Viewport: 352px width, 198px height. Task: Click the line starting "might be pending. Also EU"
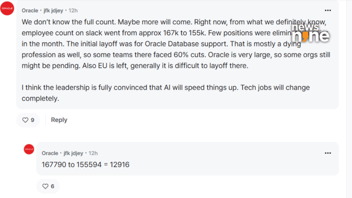click(x=135, y=66)
